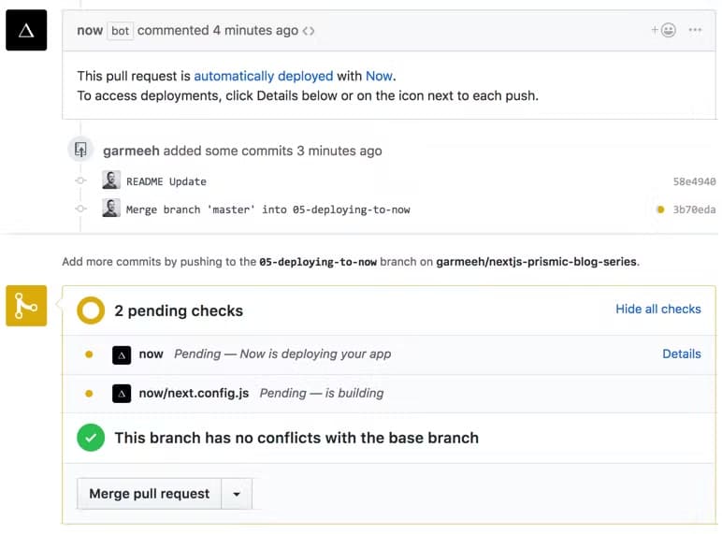Click the repo push icon beside garmeeh
The width and height of the screenshot is (722, 534).
81,150
